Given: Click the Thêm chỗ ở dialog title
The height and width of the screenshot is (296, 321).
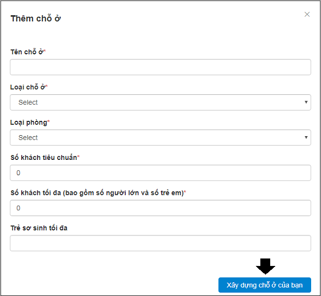Looking at the screenshot, I should point(36,19).
